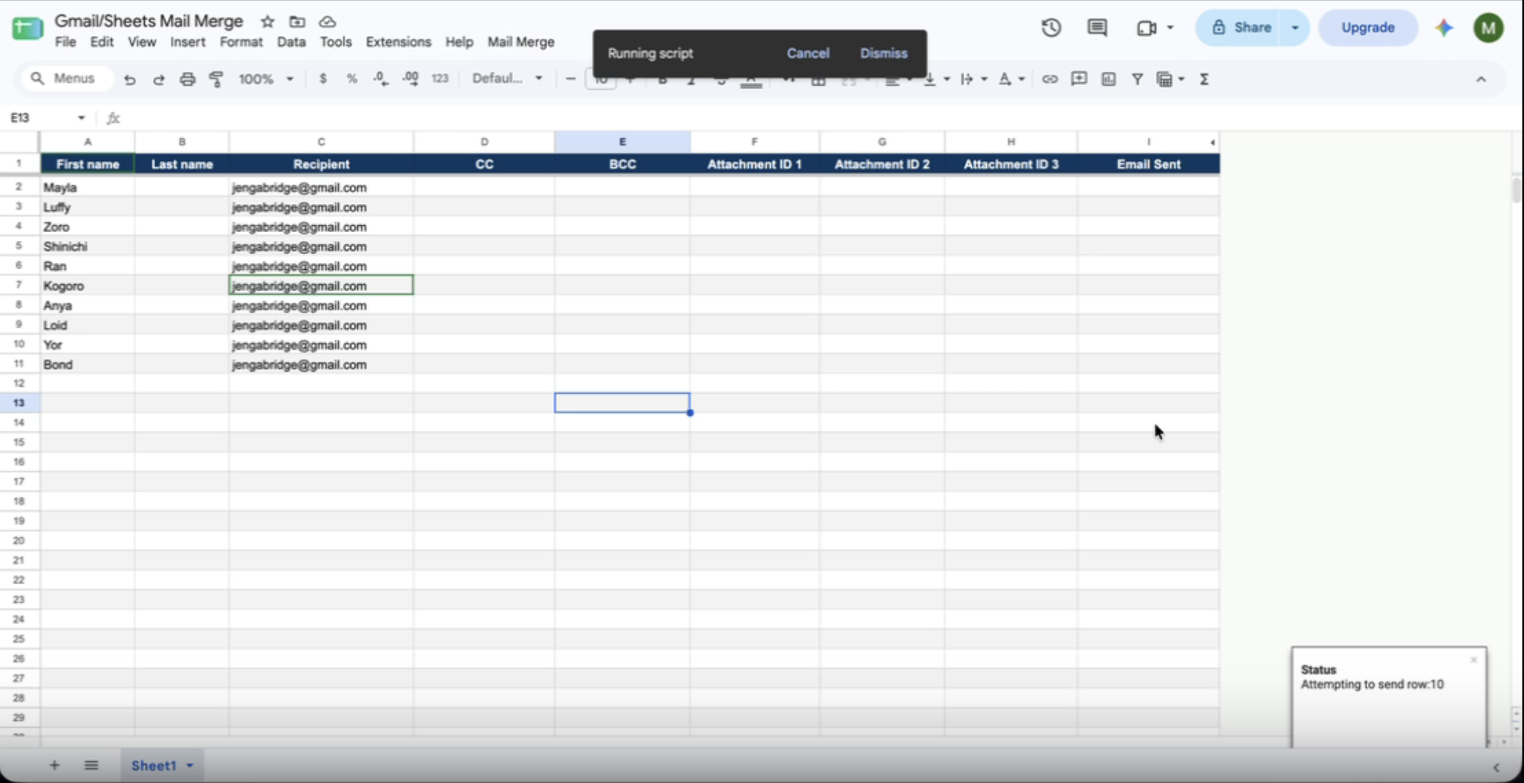Select Kogoro's recipient email cell
Screen dimensions: 1524x783
click(x=321, y=286)
